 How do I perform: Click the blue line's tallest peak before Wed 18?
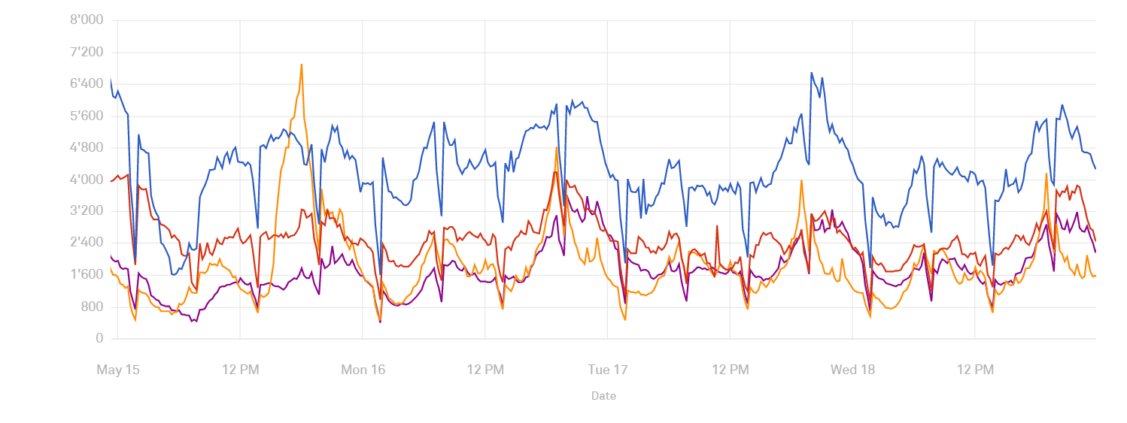coord(812,73)
